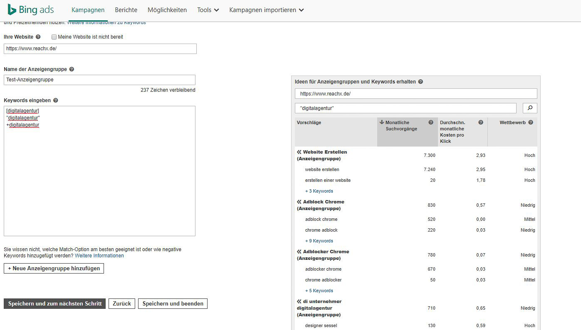This screenshot has height=330, width=581.
Task: Add Adblock Chrome ad group via double-arrow icon
Action: (x=299, y=202)
